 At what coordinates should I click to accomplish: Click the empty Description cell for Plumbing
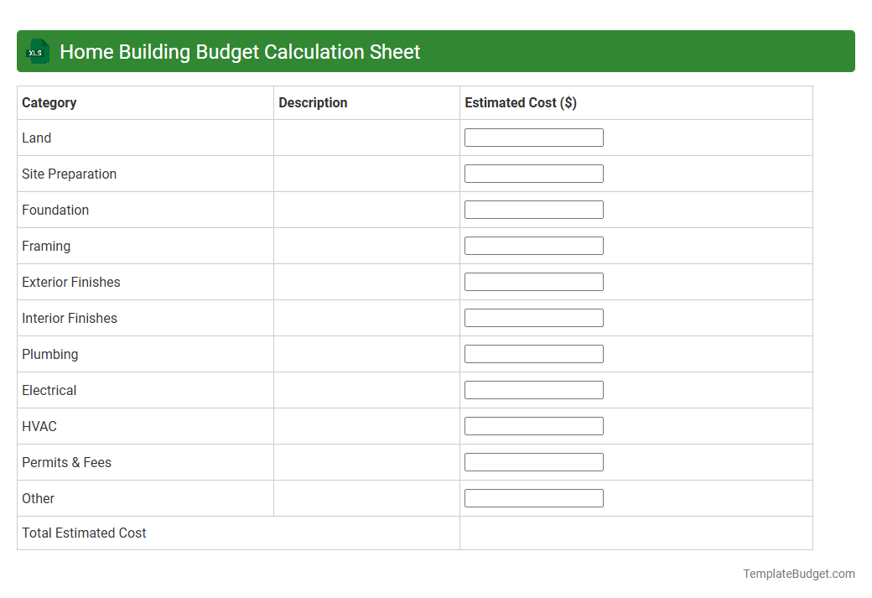366,353
